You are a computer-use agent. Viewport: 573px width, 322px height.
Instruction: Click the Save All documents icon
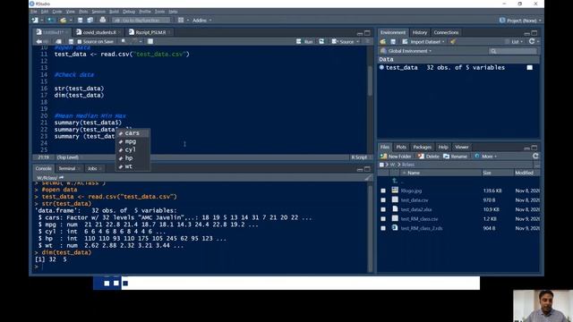(x=90, y=20)
